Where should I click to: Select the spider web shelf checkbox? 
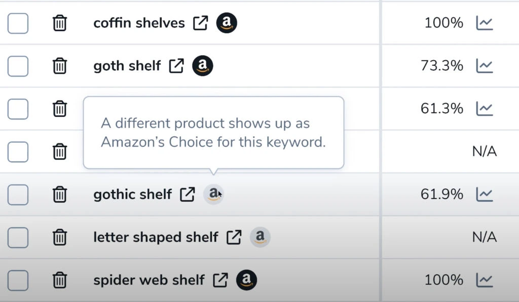coord(18,279)
